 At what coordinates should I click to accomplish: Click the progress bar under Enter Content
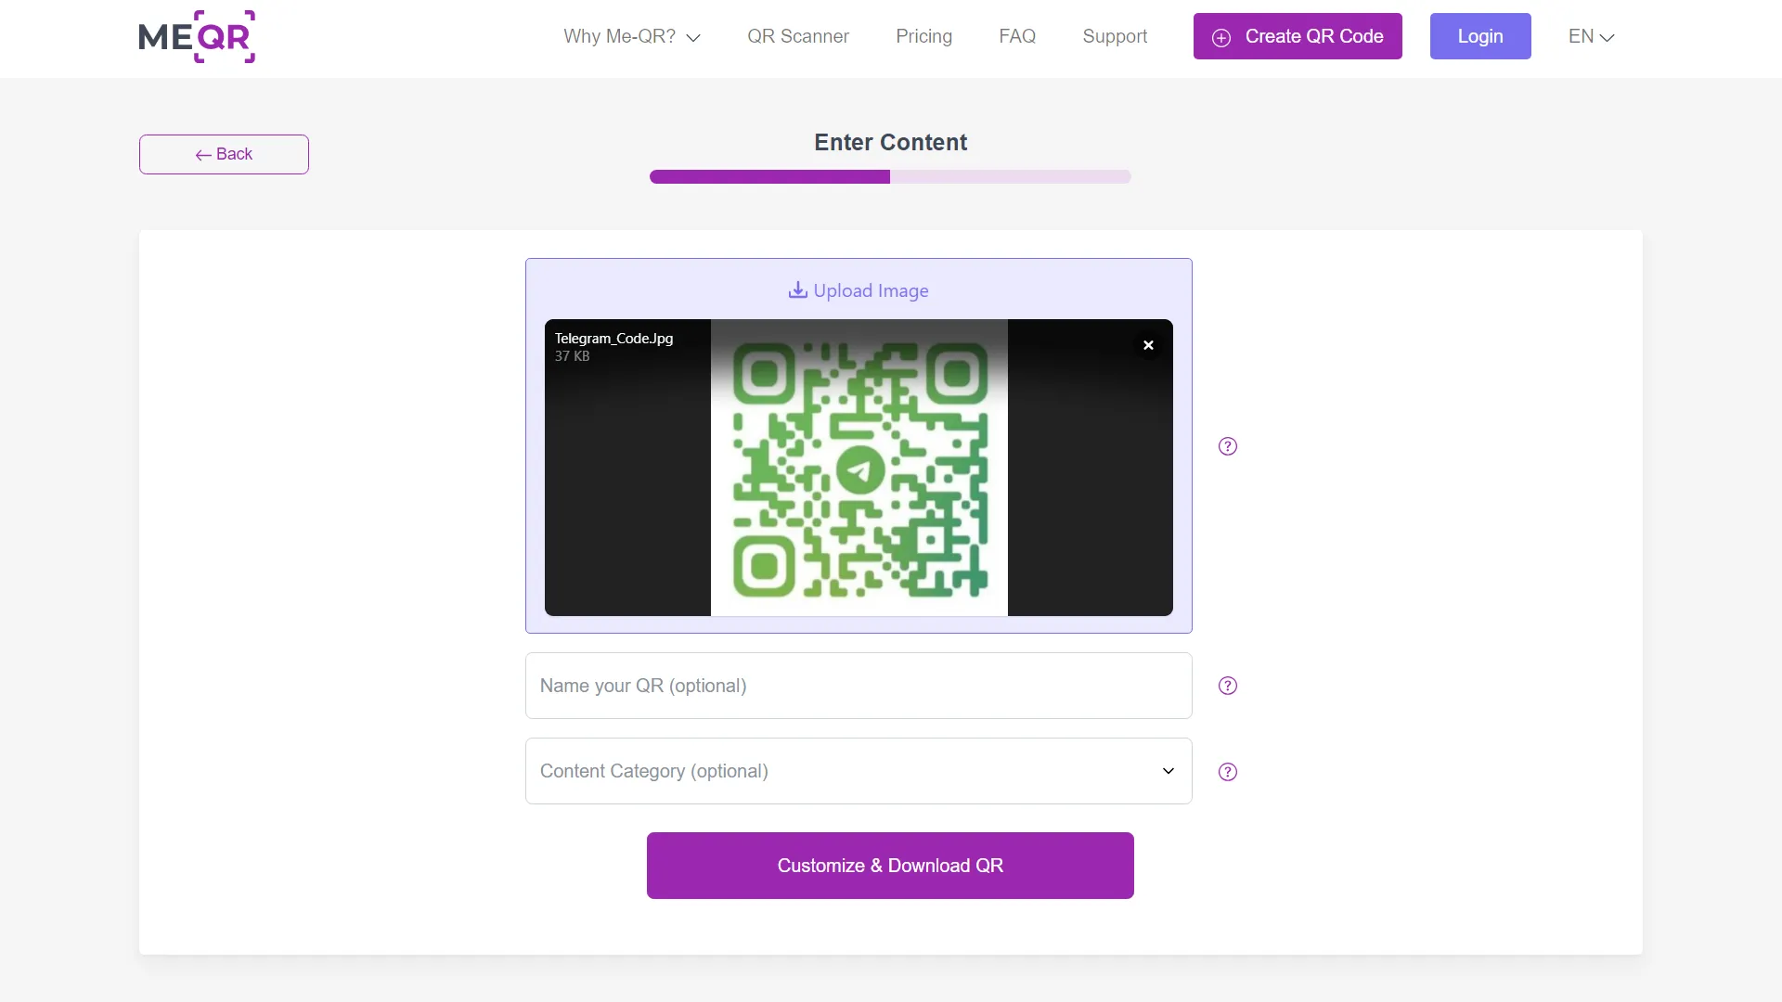point(890,176)
